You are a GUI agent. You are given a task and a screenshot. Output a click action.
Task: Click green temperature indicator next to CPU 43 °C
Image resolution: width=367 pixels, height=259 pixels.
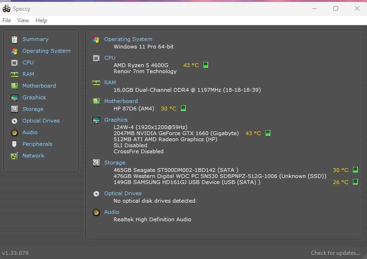(x=206, y=65)
